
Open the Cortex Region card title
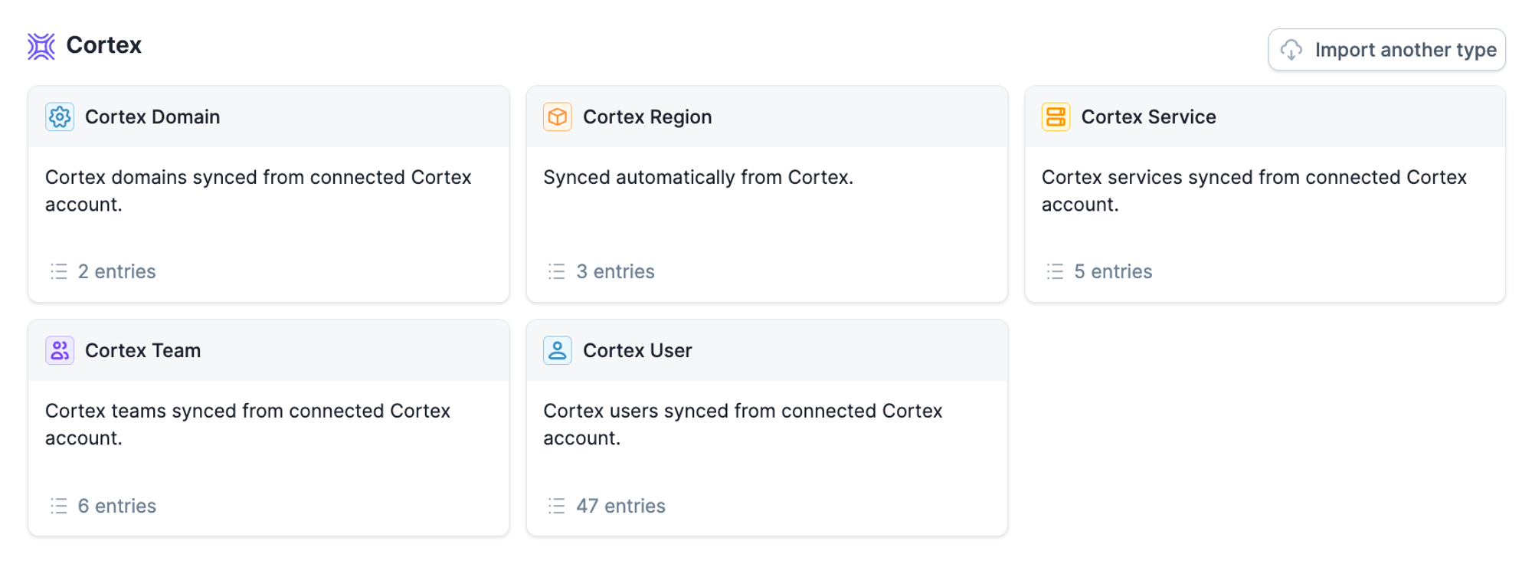[x=647, y=117]
